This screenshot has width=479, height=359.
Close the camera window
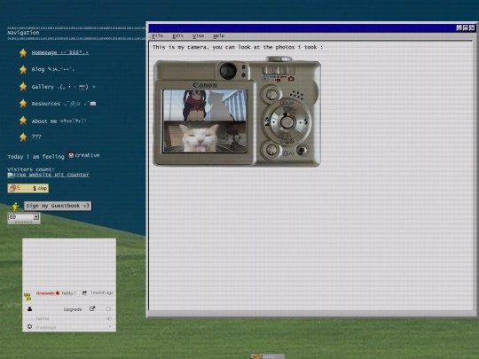tap(472, 27)
